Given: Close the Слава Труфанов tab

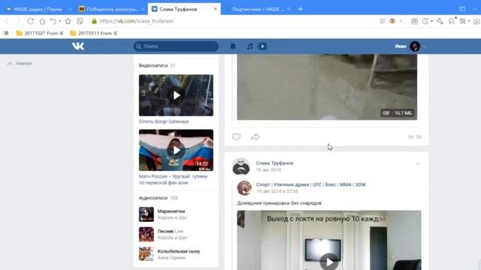Looking at the screenshot, I should pyautogui.click(x=216, y=9).
